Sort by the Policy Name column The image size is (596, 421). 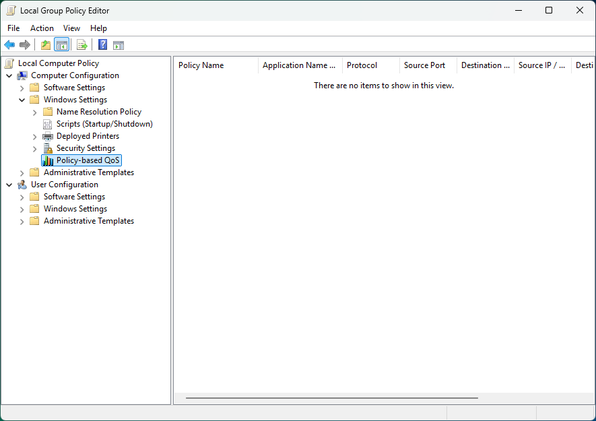pos(216,65)
